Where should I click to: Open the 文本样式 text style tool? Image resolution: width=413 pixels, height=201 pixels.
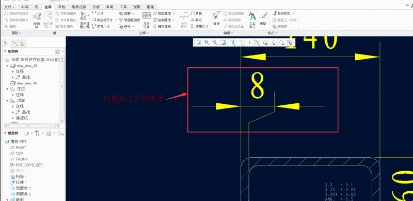[252, 20]
